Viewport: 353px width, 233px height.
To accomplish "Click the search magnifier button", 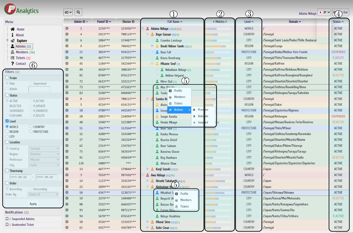I will coord(78,12).
